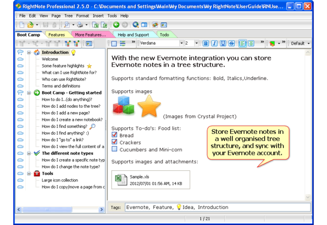Viewport: 327px width, 225px height.
Task: Click the highlight color palette icon
Action: [272, 44]
